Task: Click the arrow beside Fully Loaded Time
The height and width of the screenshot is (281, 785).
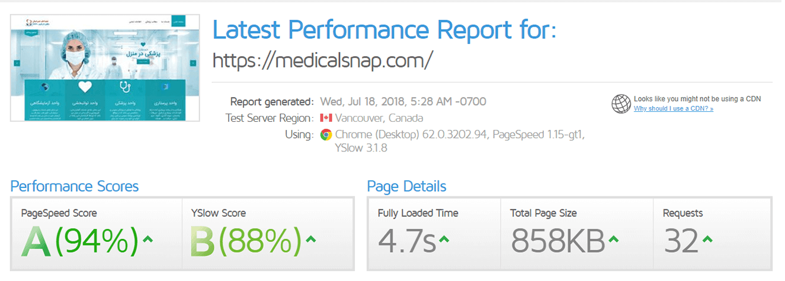Action: click(x=444, y=239)
